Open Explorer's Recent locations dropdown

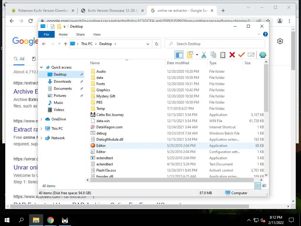pyautogui.click(x=59, y=44)
